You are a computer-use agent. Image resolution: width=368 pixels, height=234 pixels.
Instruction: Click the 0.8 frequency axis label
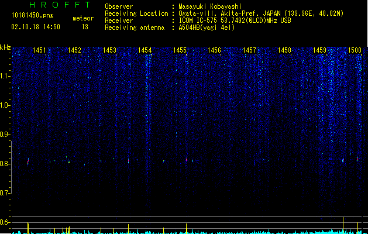click(x=5, y=164)
